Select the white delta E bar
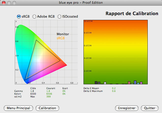162x113 pixels. 105,83
